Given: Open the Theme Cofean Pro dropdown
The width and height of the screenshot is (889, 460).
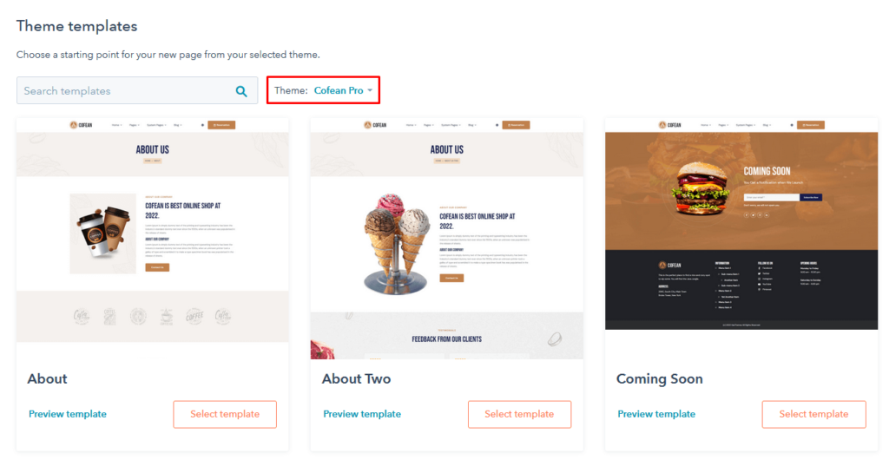Looking at the screenshot, I should click(x=323, y=90).
